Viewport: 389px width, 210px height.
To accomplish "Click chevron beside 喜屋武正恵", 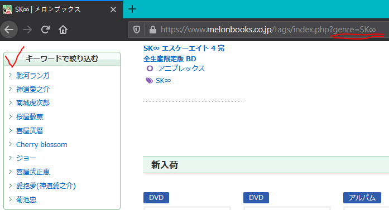I will (11, 172).
